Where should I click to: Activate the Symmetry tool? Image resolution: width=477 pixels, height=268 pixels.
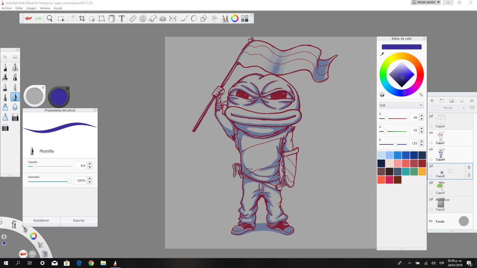(x=173, y=19)
